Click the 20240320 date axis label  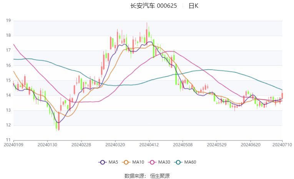pos(115,145)
